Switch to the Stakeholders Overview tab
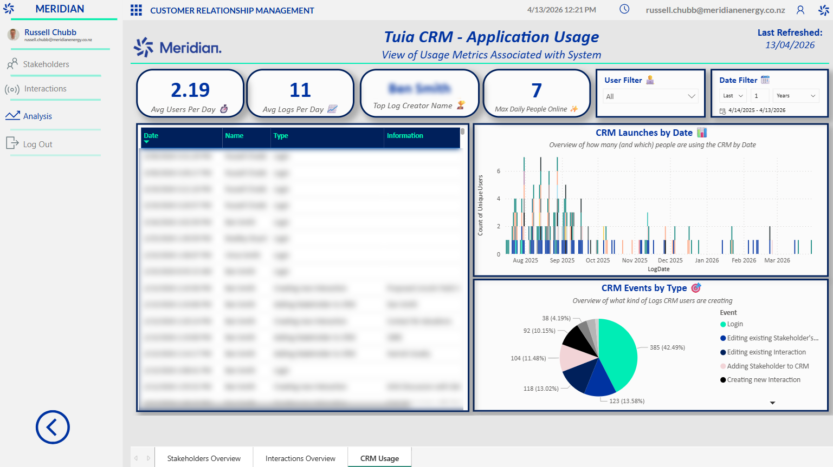The width and height of the screenshot is (833, 467). [204, 458]
